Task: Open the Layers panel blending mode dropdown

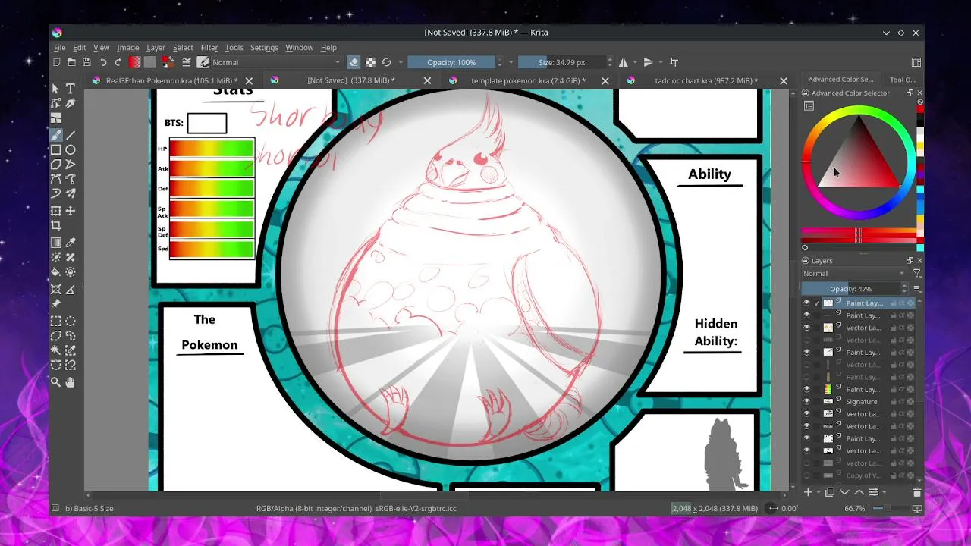Action: pos(854,274)
